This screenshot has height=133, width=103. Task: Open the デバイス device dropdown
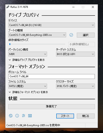(x=51, y=25)
